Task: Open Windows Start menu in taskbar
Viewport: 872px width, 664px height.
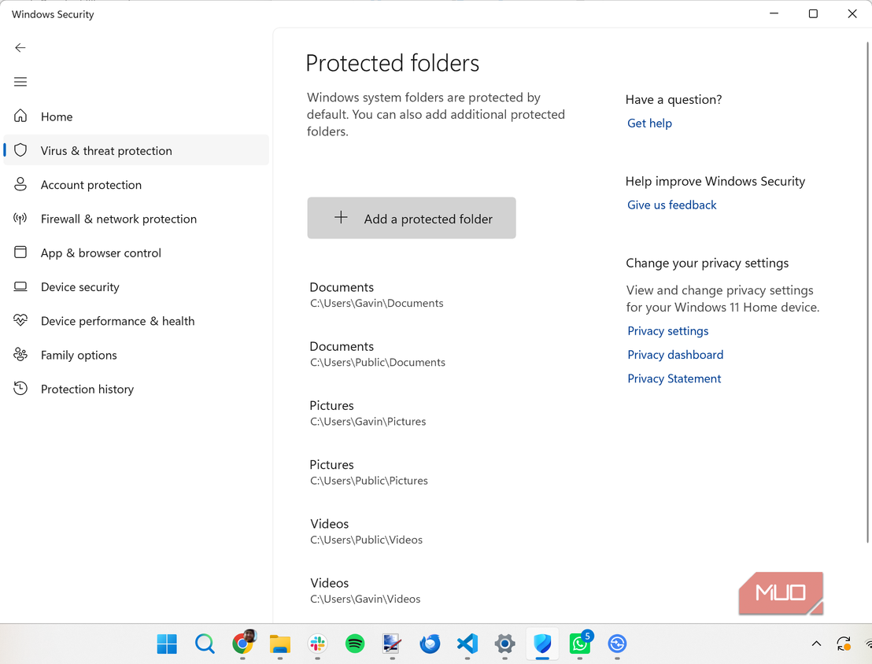Action: click(x=167, y=644)
